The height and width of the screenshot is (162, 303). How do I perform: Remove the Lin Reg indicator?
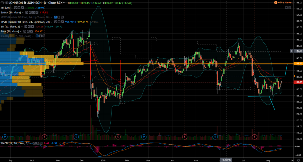[44, 36]
